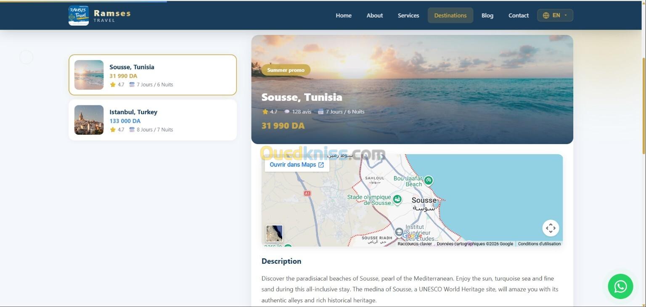The width and height of the screenshot is (646, 307).
Task: Click the map camera controls compass icon
Action: click(x=551, y=228)
